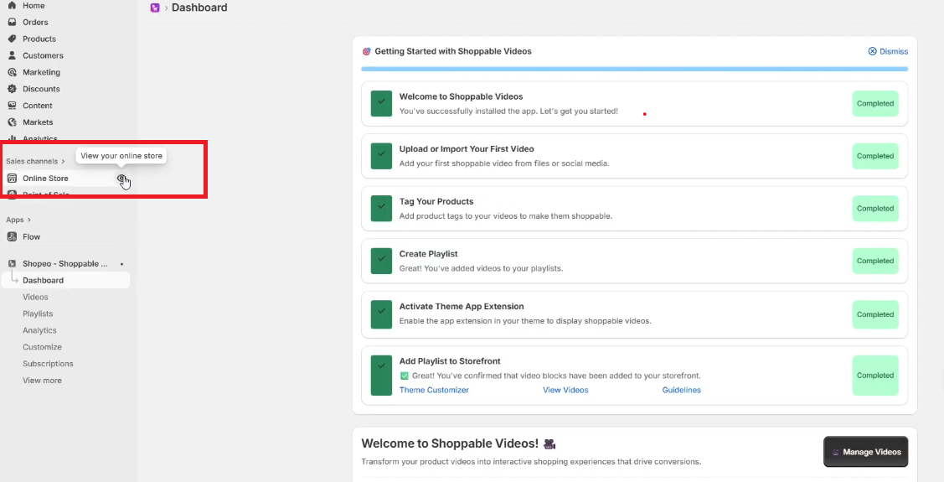944x482 pixels.
Task: Click the Customers person icon
Action: (12, 55)
